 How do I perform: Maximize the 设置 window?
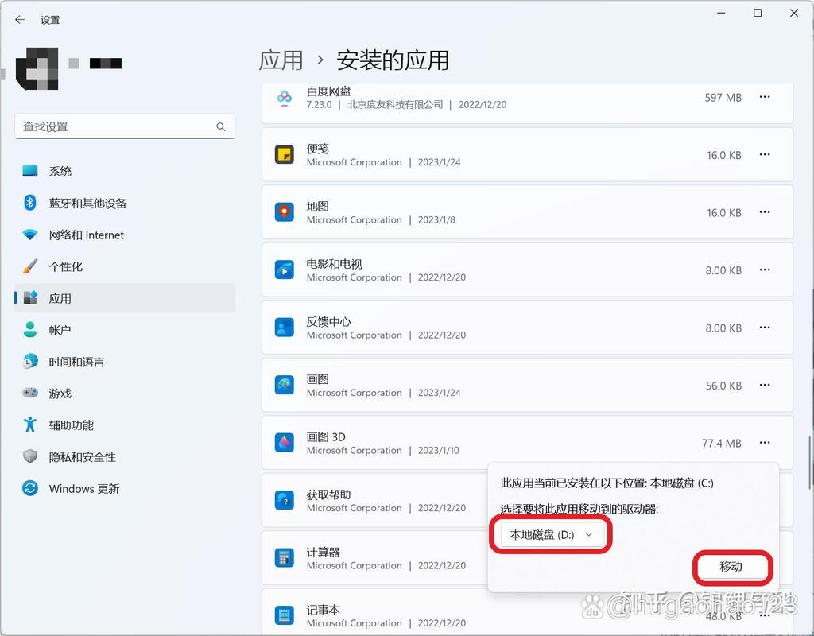758,13
